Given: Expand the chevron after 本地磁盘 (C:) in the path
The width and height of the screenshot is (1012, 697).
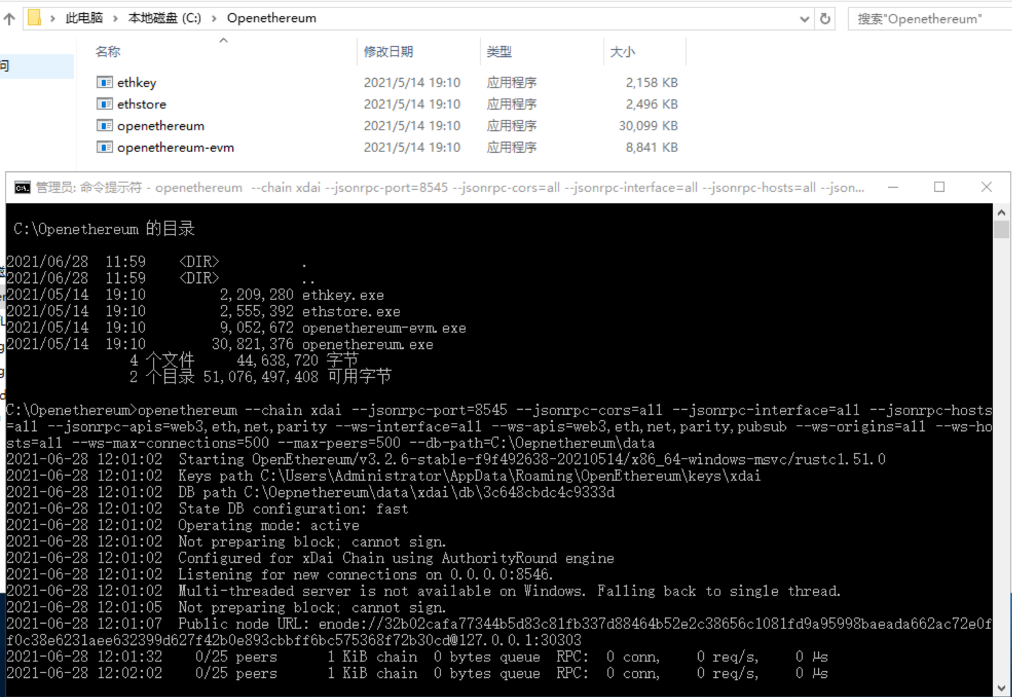Looking at the screenshot, I should pyautogui.click(x=214, y=19).
